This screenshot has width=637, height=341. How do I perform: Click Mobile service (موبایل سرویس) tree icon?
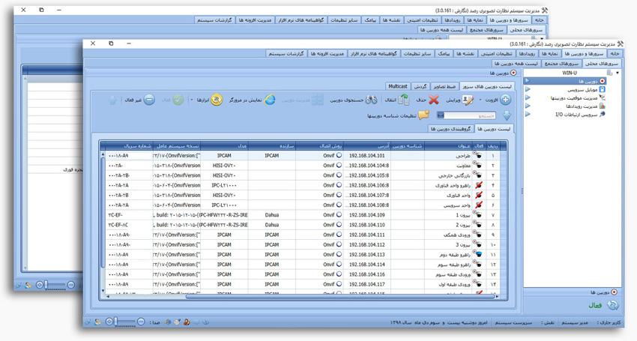602,89
